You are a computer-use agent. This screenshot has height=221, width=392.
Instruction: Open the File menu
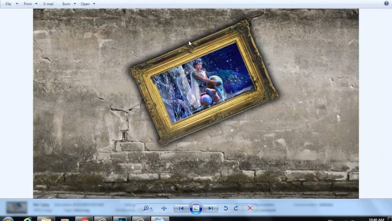click(8, 4)
